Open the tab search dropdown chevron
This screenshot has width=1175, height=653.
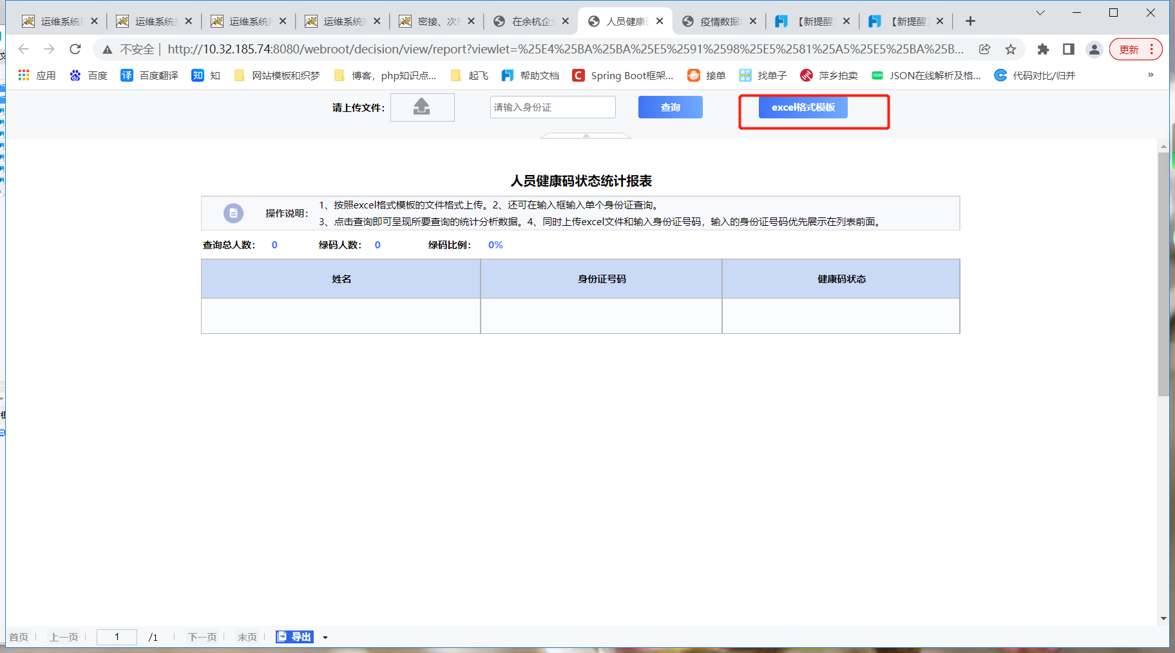[x=1040, y=13]
